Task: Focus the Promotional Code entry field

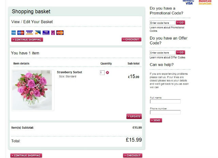Action: [162, 23]
